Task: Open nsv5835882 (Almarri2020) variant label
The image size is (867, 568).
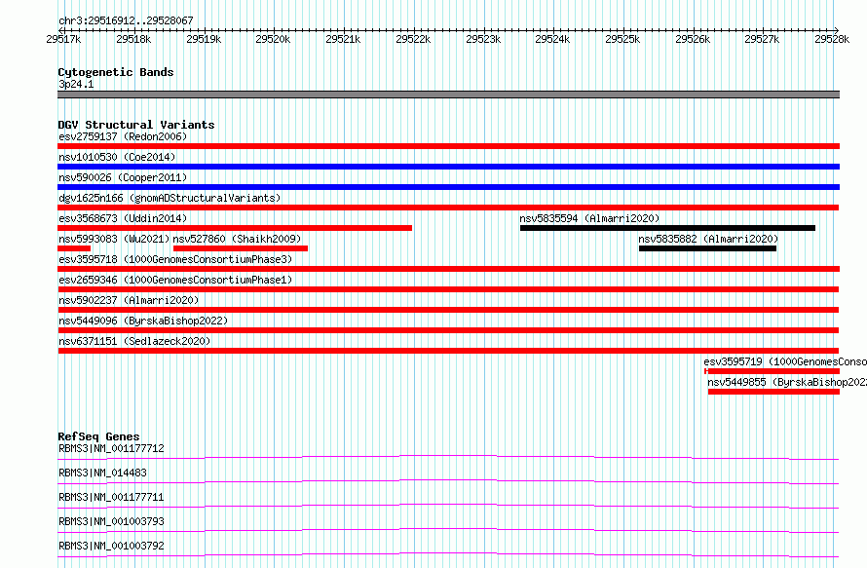Action: point(708,239)
